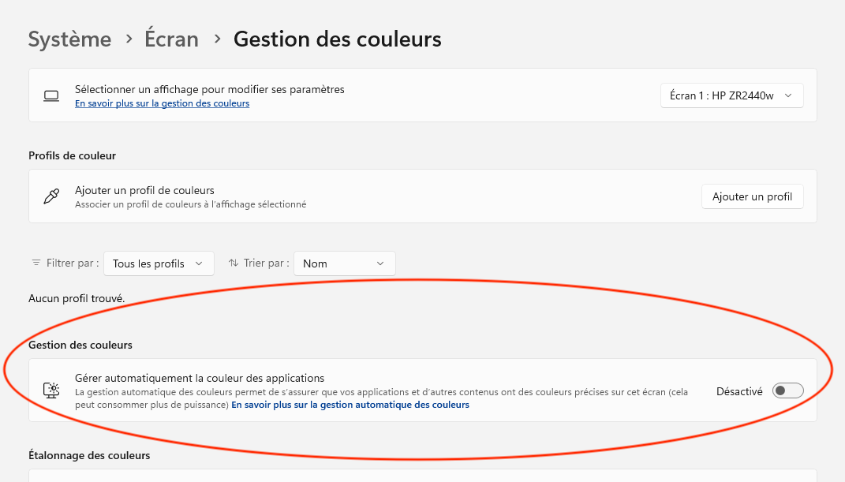The width and height of the screenshot is (845, 482).
Task: Click the sort arrows icon
Action: 234,263
